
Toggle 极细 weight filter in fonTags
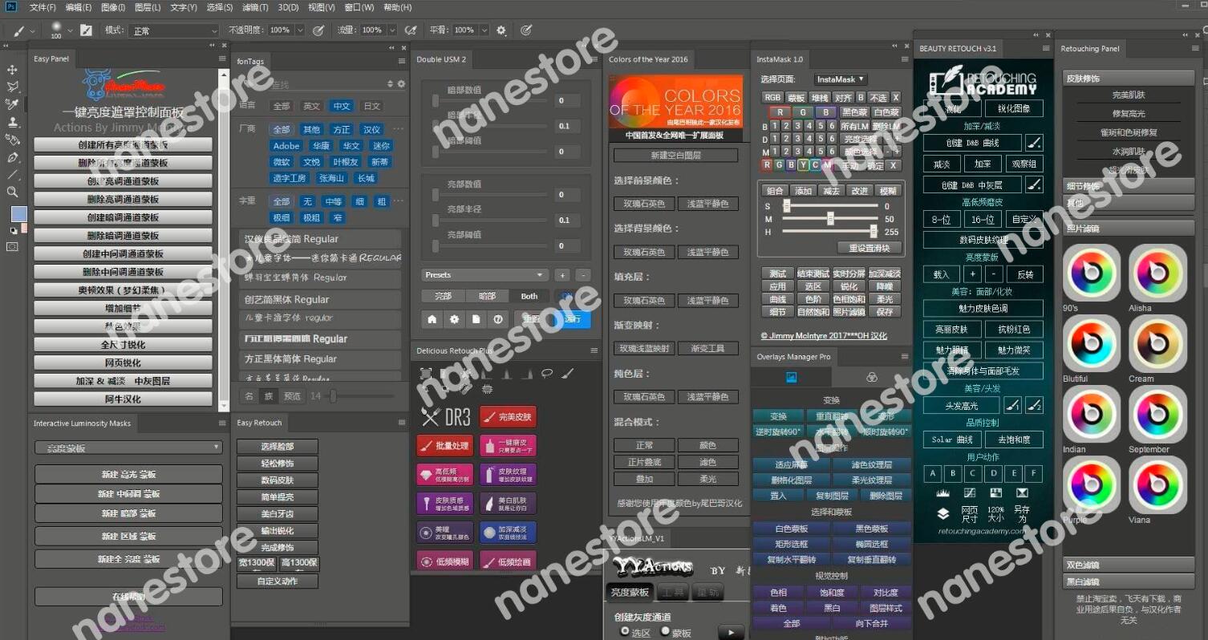(x=282, y=217)
